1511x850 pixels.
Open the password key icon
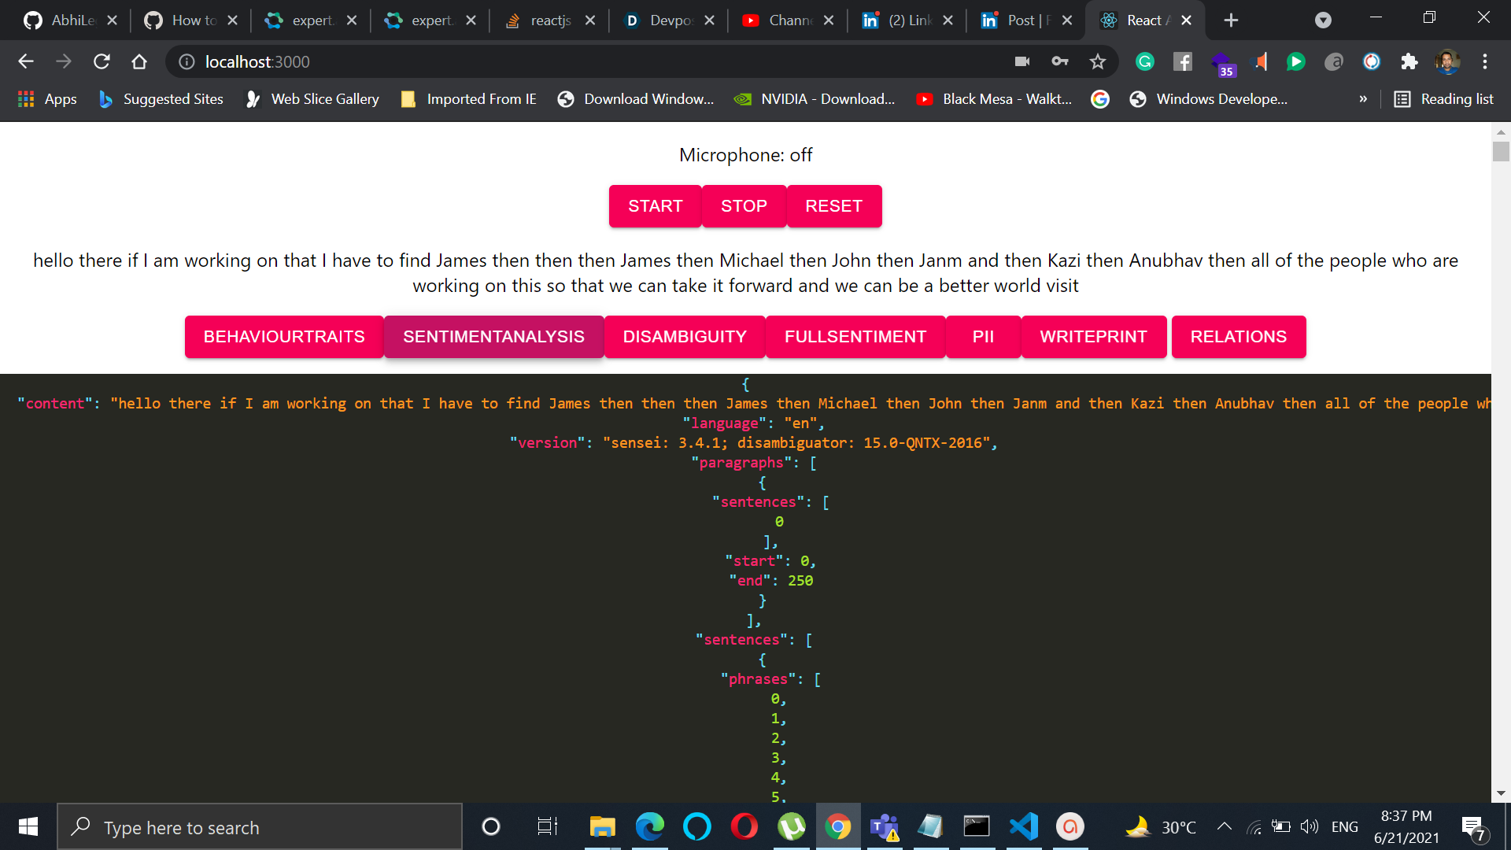pyautogui.click(x=1060, y=61)
